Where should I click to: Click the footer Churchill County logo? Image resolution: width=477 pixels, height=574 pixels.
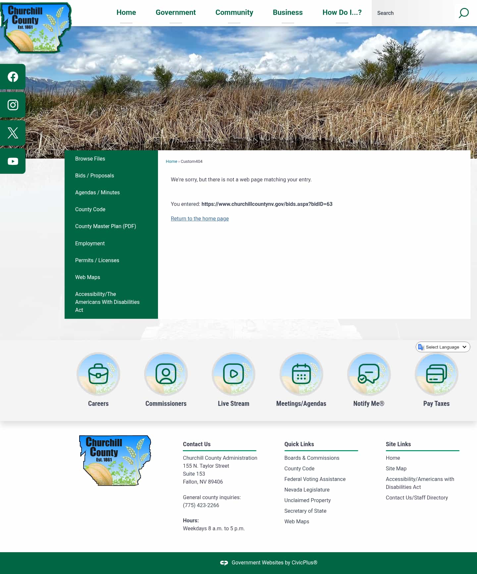(x=115, y=460)
